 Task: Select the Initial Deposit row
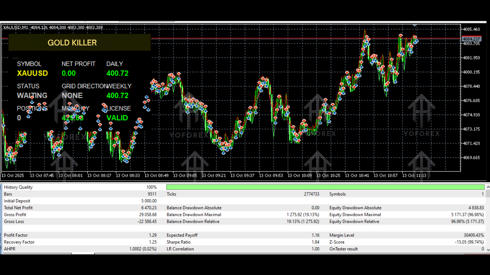pos(17,201)
